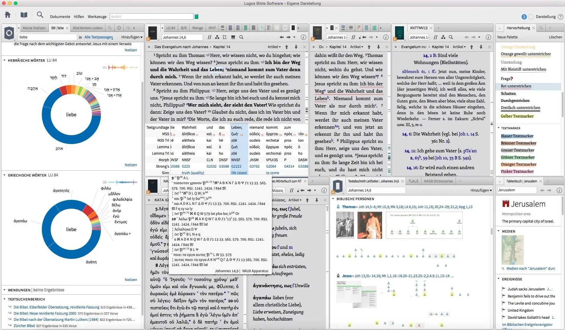Image resolution: width=565 pixels, height=330 pixels.
Task: Open Notizen link under Hebräische Wörter chart
Action: [131, 165]
